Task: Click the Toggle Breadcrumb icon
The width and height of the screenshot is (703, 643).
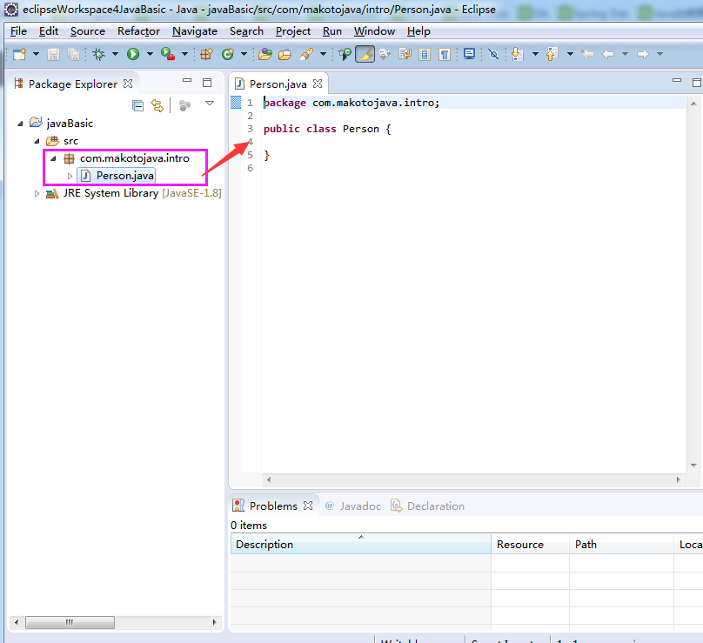Action: [345, 54]
